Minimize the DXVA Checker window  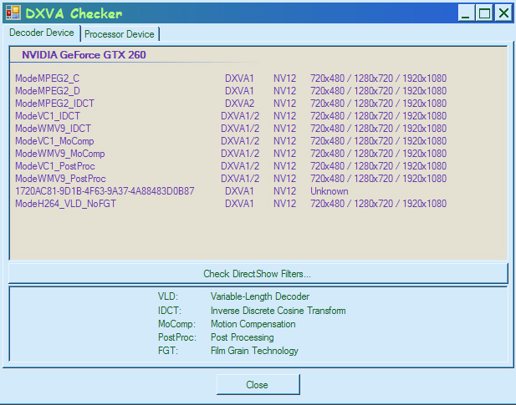[467, 13]
